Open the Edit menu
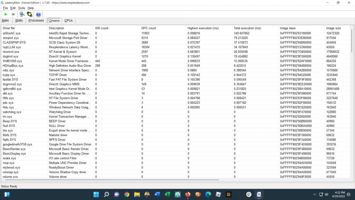The width and height of the screenshot is (355, 200). point(13,8)
